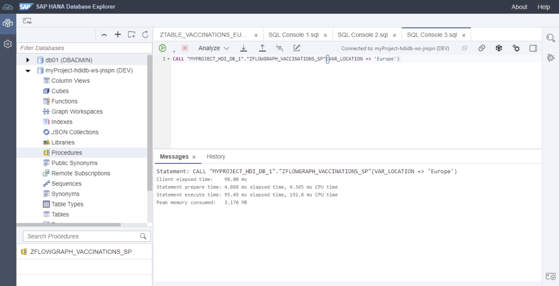Open the SQL console icon at top left

pyautogui.click(x=27, y=21)
